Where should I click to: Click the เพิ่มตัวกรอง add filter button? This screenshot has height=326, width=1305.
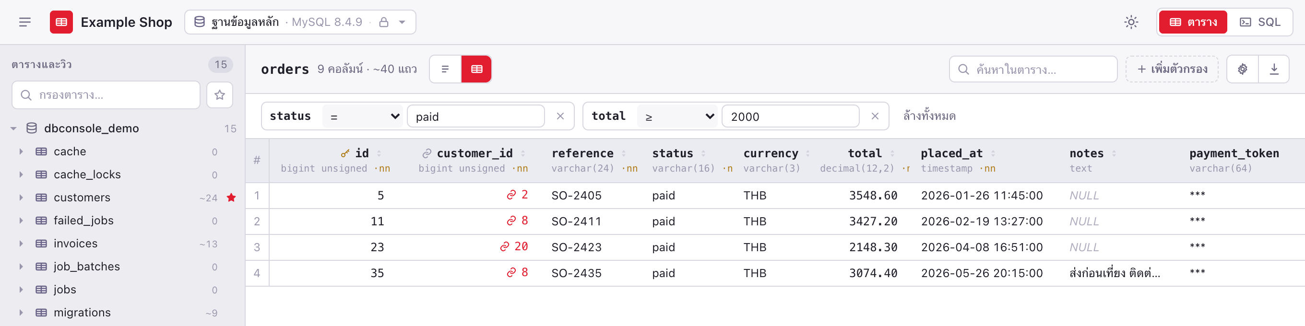(1172, 70)
